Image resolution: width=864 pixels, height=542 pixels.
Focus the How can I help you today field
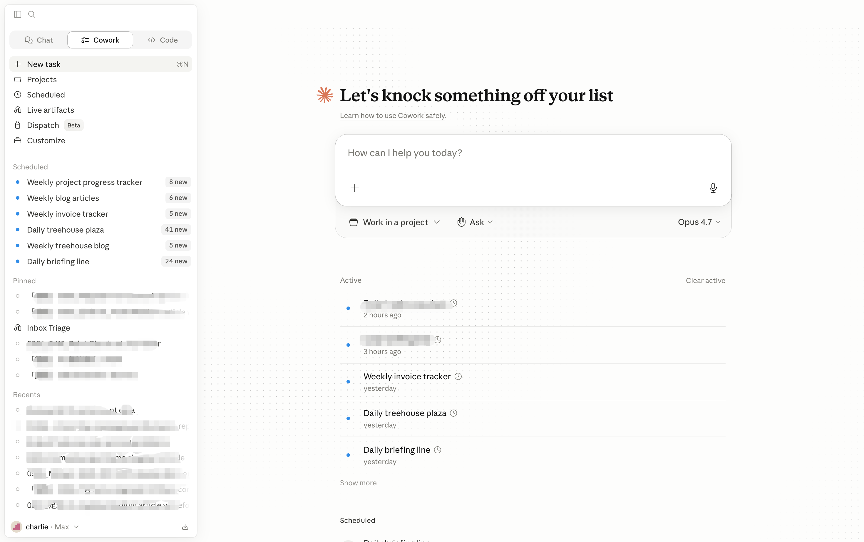pos(533,154)
